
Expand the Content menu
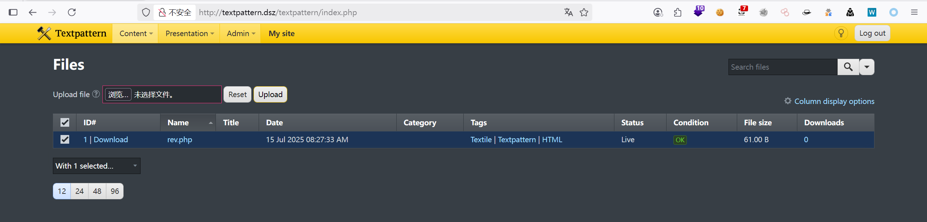(x=135, y=34)
